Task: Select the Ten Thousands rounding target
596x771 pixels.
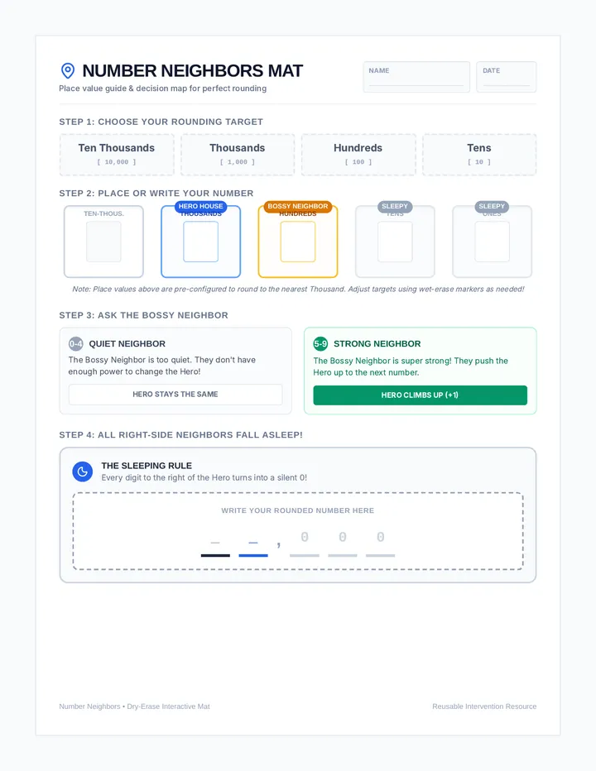Action: click(117, 155)
